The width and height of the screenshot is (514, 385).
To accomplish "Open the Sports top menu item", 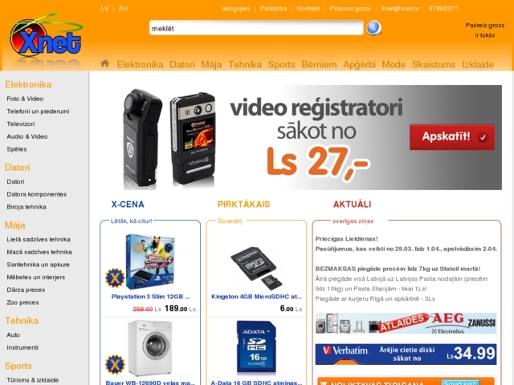I will coord(282,64).
